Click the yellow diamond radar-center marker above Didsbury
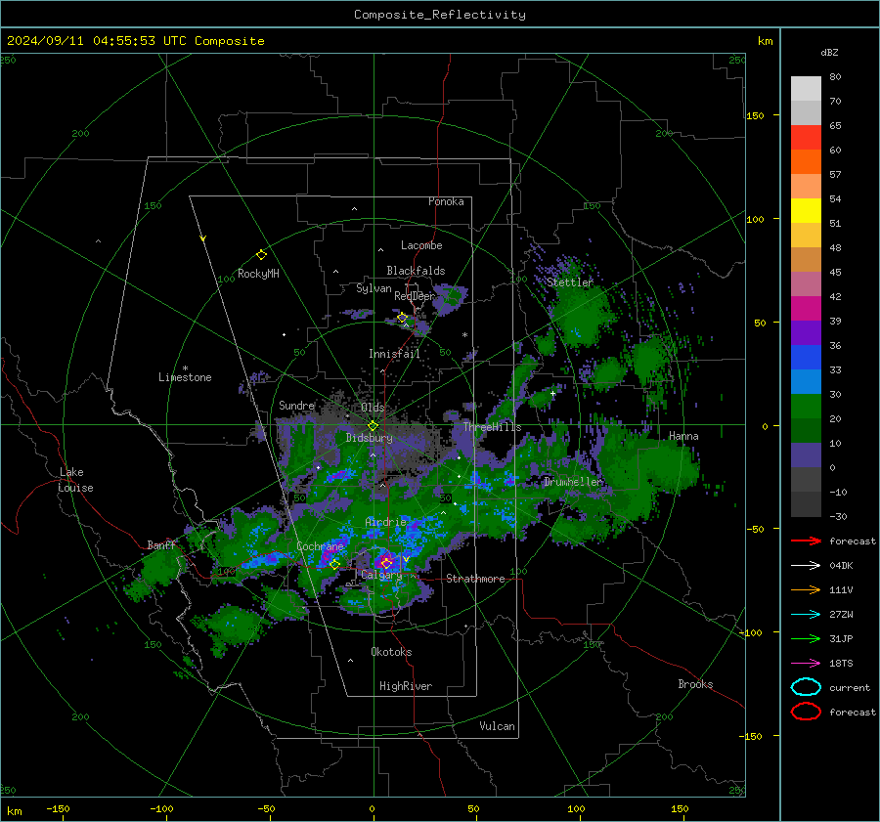 click(x=373, y=426)
